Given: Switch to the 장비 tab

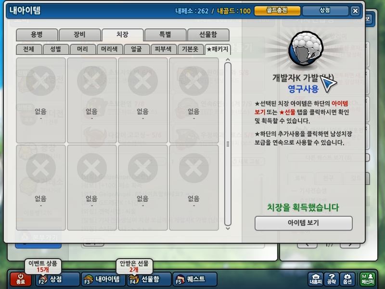Looking at the screenshot, I should tap(79, 35).
